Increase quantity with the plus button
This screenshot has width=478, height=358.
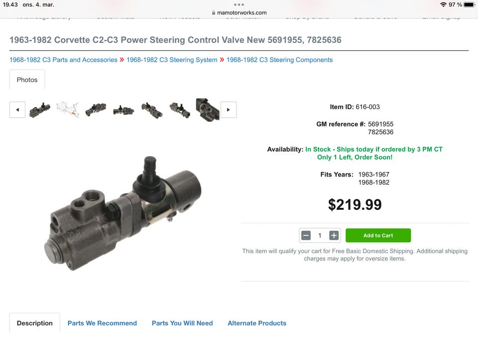click(x=334, y=235)
